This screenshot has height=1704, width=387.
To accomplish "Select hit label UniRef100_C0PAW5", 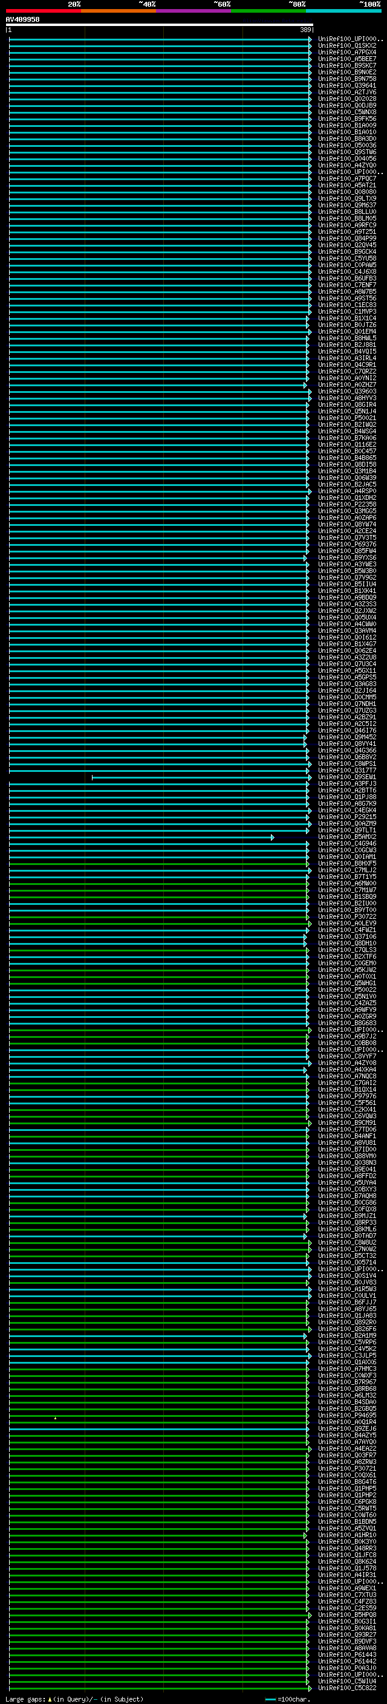I will click(346, 265).
